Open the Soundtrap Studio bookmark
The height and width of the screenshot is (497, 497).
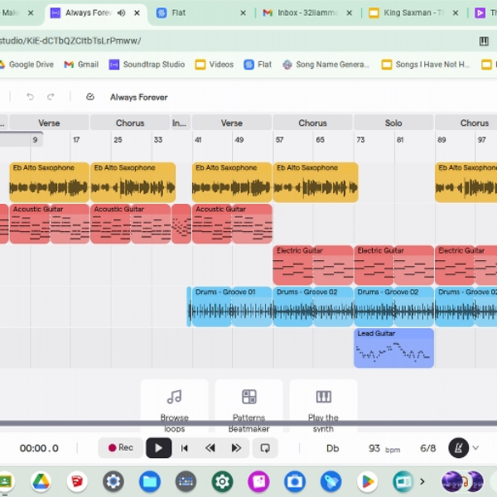147,65
